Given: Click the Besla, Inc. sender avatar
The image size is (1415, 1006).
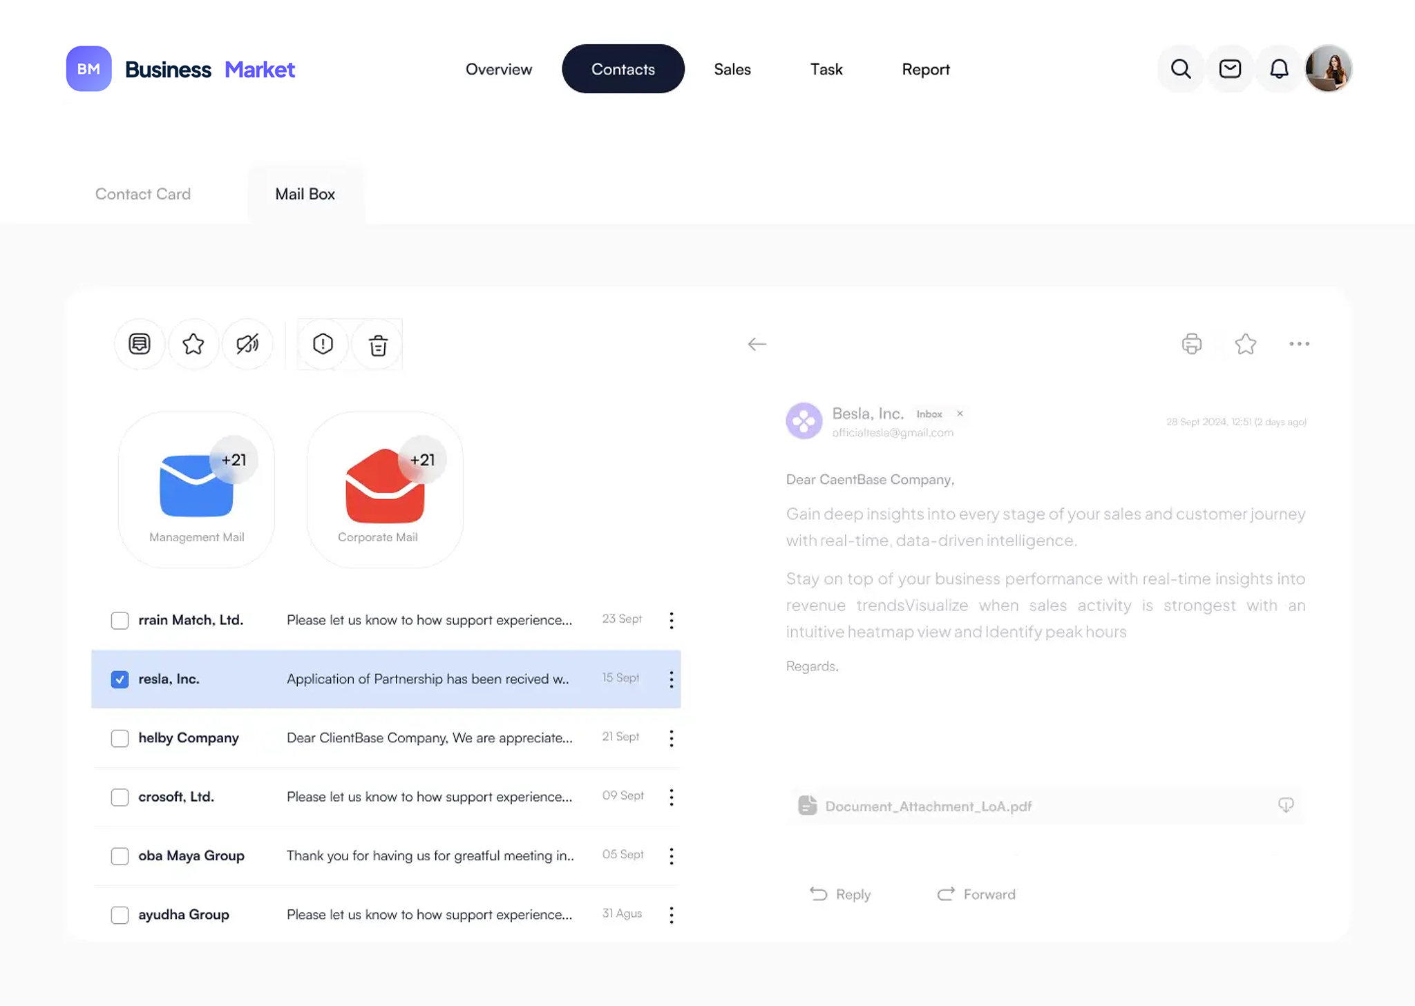Looking at the screenshot, I should pyautogui.click(x=804, y=420).
